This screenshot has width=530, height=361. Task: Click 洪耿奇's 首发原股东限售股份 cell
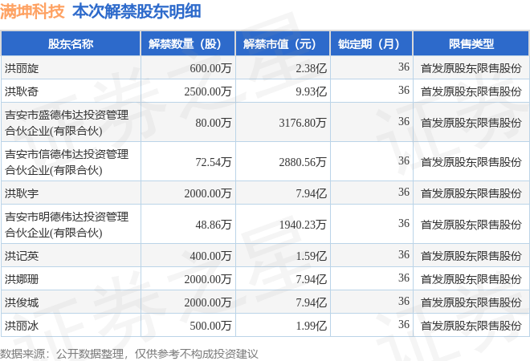(471, 91)
